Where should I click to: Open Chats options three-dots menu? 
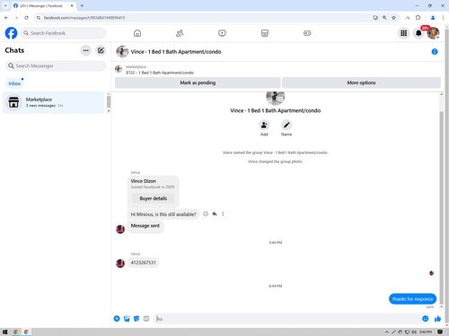86,50
